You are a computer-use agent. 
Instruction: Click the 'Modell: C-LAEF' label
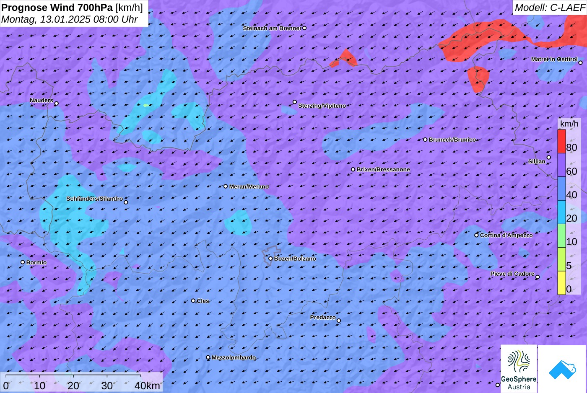[x=549, y=7]
